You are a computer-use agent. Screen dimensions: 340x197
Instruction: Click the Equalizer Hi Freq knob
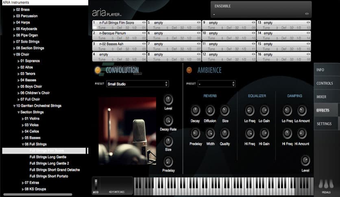coord(250,134)
